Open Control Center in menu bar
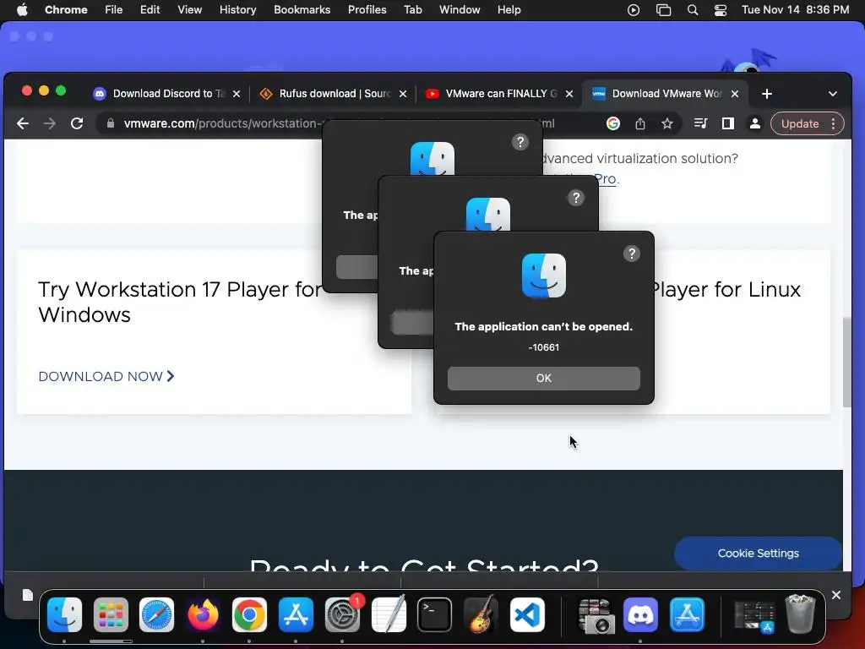The height and width of the screenshot is (649, 865). (x=720, y=10)
